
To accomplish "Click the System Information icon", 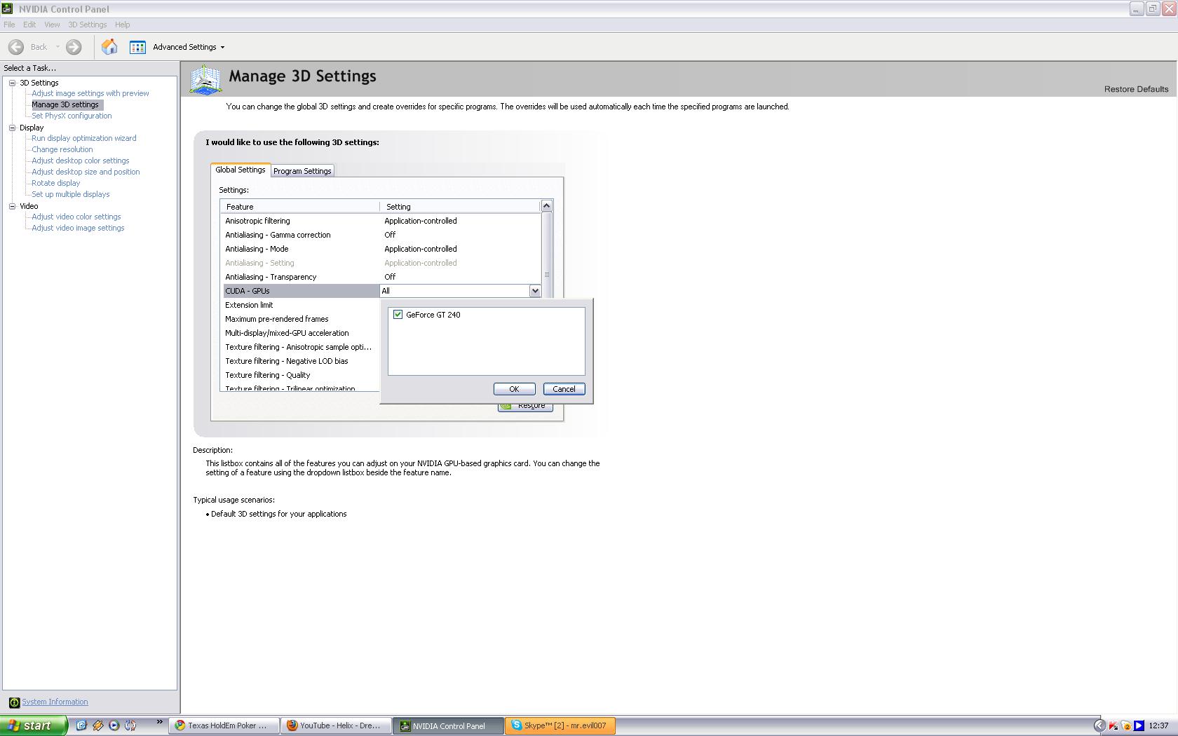I will [x=14, y=702].
